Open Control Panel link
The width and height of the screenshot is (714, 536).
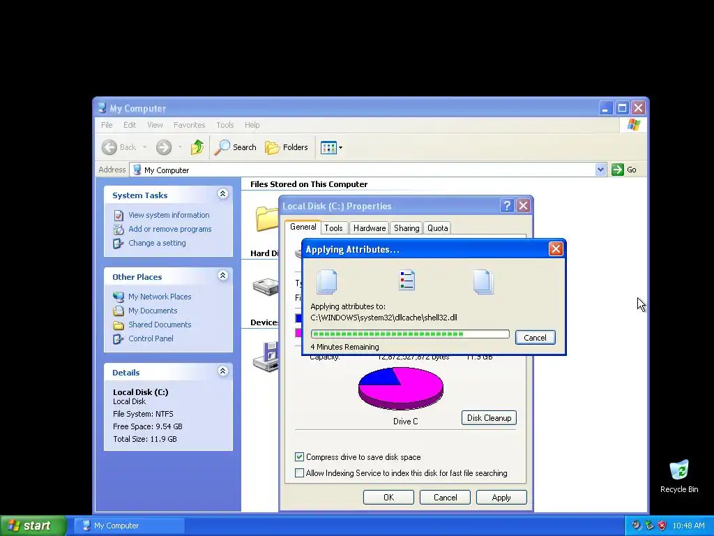click(151, 338)
